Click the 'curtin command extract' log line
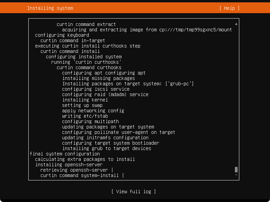 click(x=86, y=24)
